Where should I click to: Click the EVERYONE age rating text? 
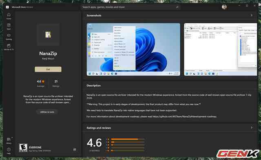[x=35, y=147]
